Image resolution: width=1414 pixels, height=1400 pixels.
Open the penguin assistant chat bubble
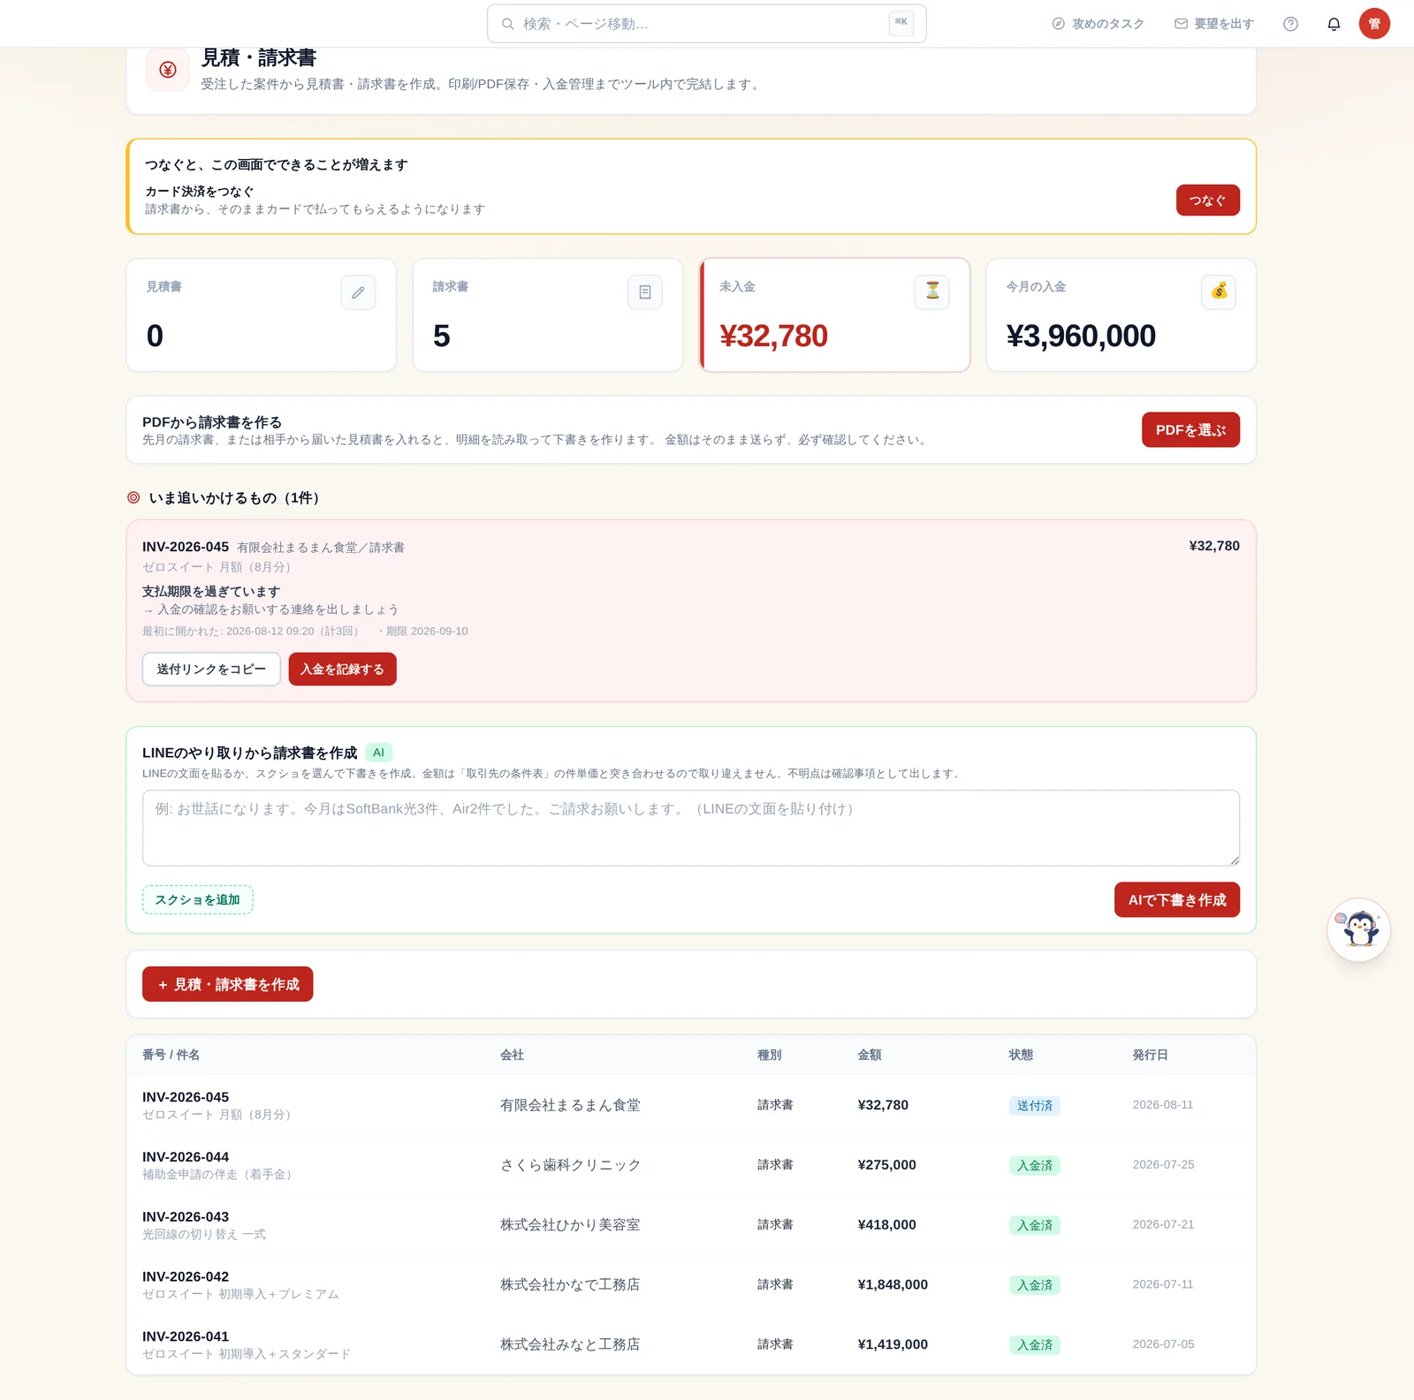1359,930
